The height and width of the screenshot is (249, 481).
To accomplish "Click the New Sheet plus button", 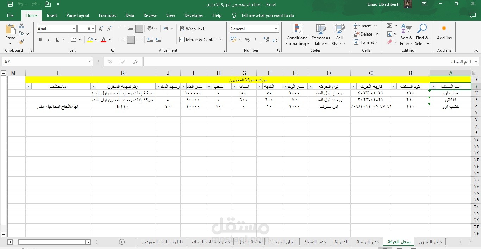I will pyautogui.click(x=122, y=242).
